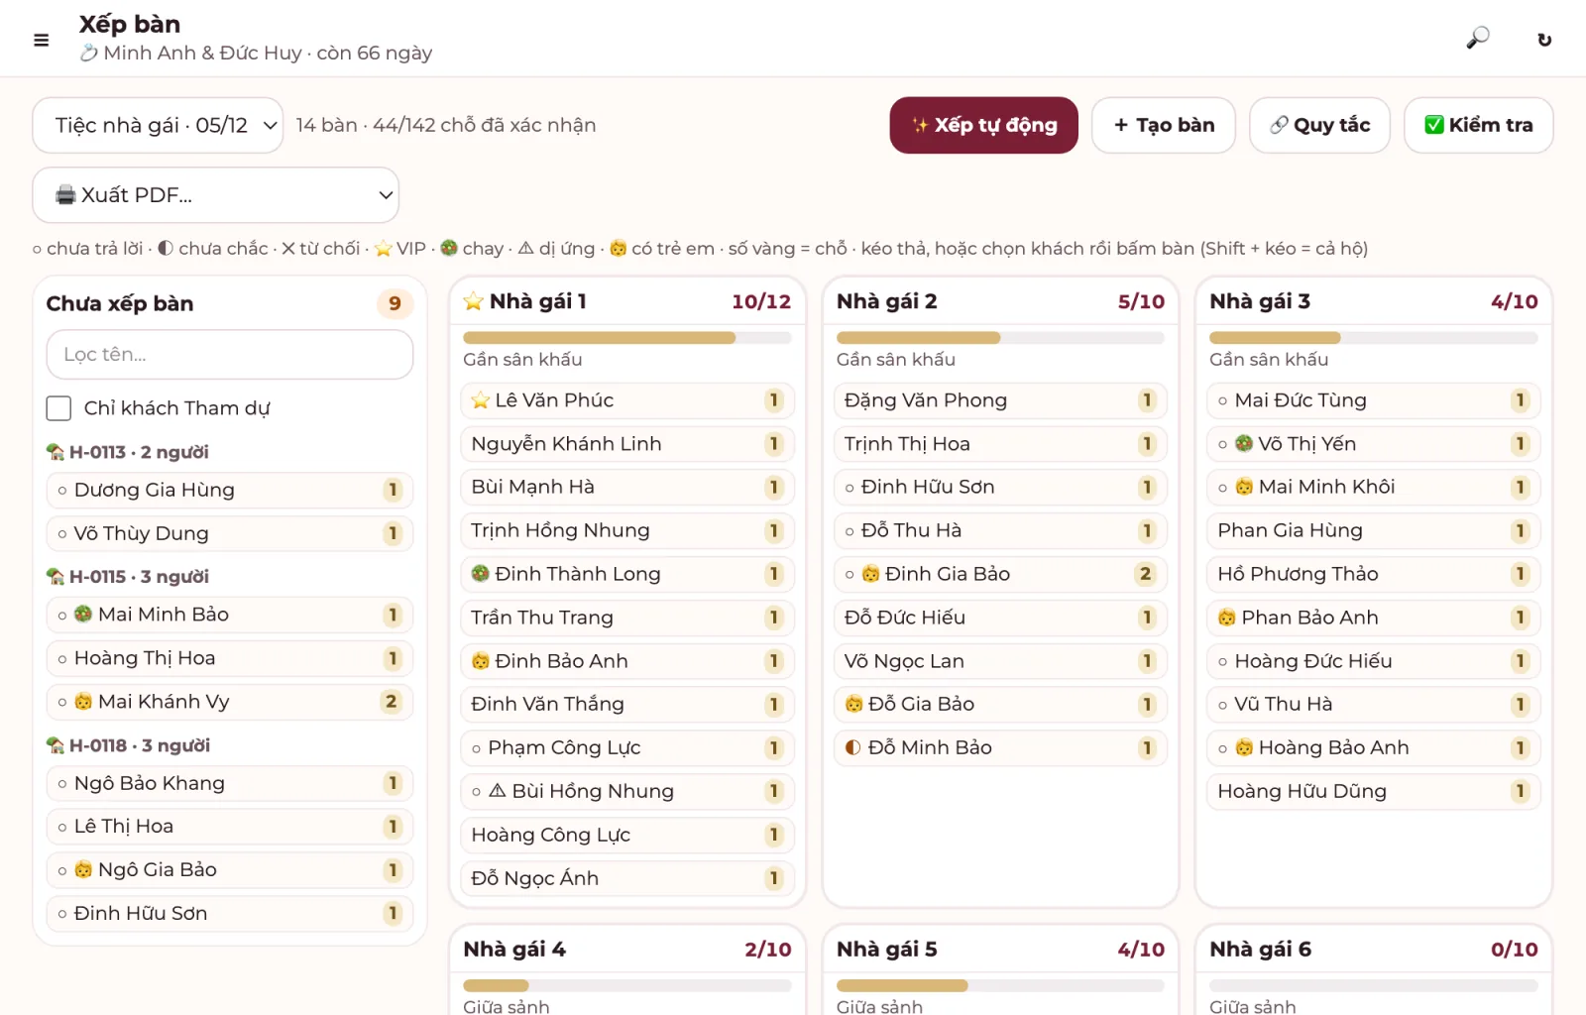The image size is (1586, 1015).
Task: Select guest 'Ngô Bảo Khang'
Action: coord(229,783)
